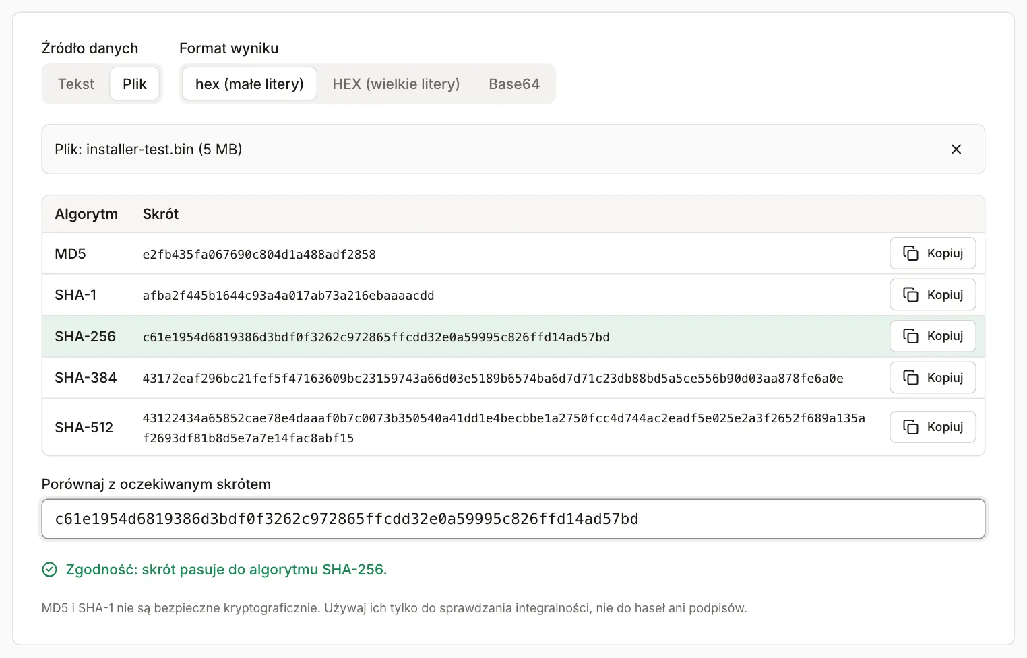Focus the expected hash comparison field

[513, 519]
